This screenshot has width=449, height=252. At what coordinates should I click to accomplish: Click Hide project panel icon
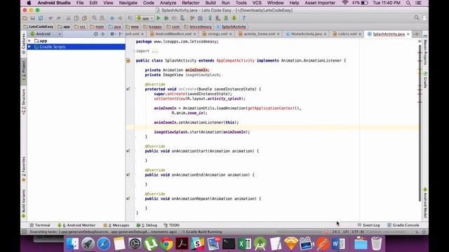pos(121,34)
